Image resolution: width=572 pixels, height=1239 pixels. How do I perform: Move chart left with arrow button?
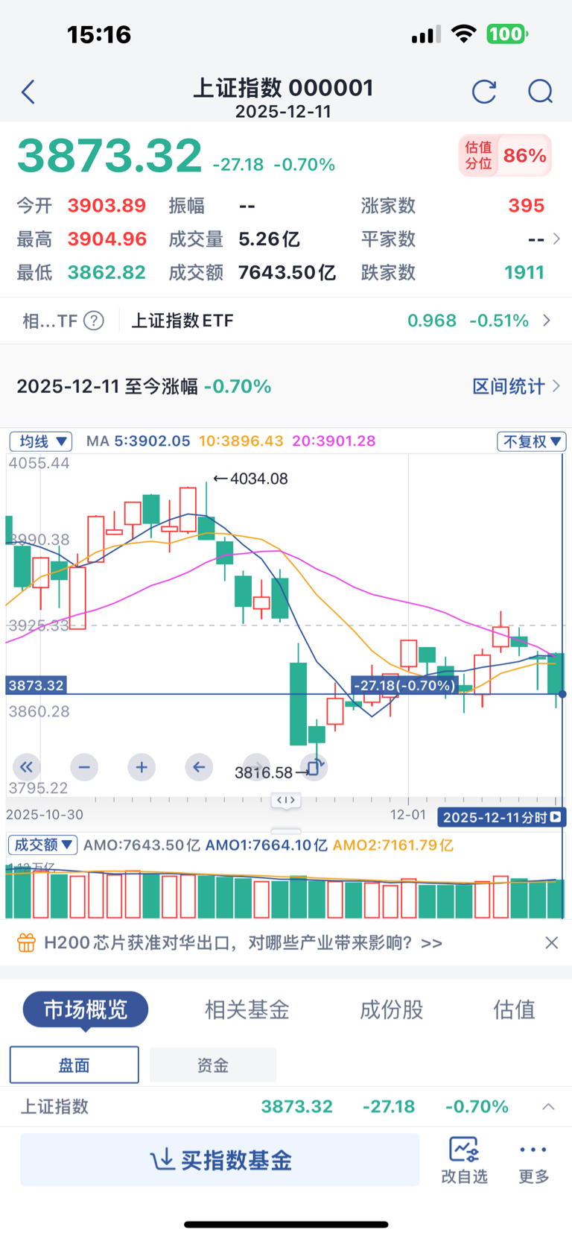pos(199,766)
